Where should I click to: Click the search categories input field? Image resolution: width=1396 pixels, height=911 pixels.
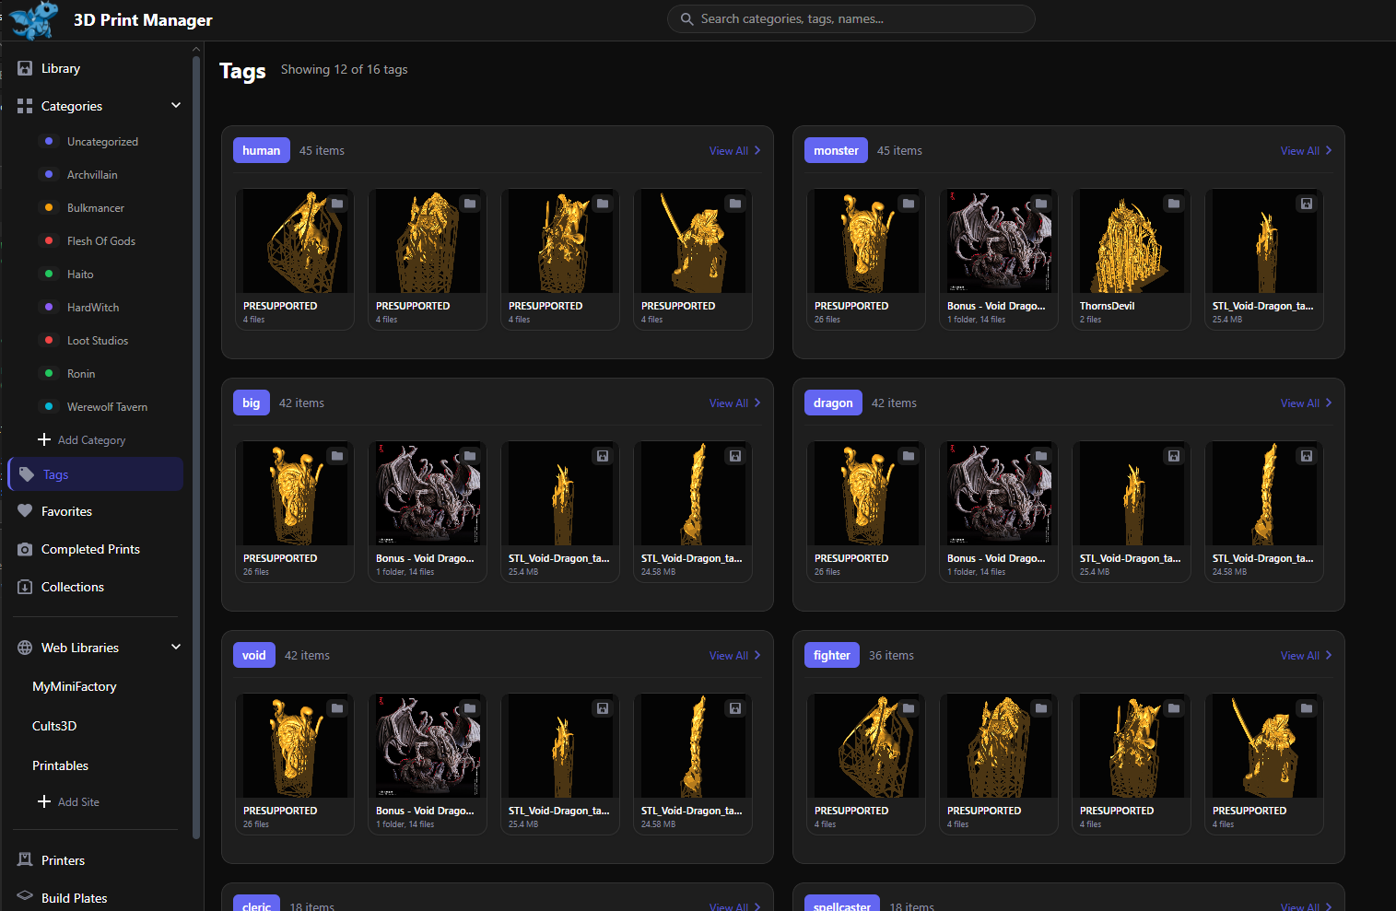pyautogui.click(x=851, y=19)
